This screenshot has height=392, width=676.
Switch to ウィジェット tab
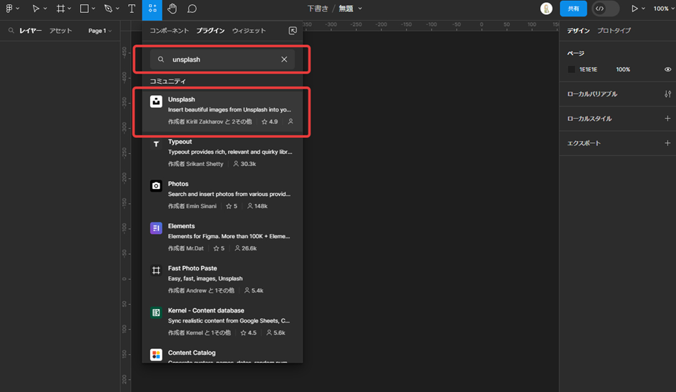click(x=249, y=31)
